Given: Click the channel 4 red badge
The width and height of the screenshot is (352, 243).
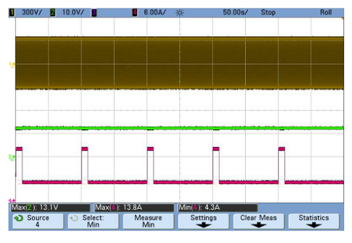Looking at the screenshot, I should (x=135, y=12).
